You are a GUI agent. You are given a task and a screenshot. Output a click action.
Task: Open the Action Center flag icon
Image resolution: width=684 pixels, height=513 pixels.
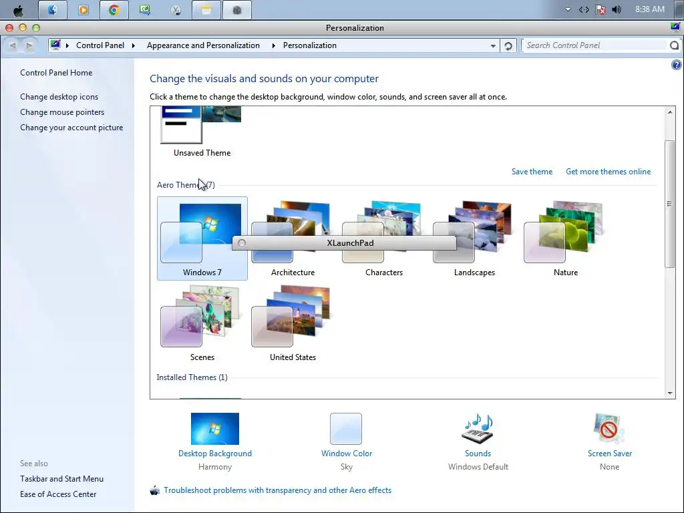tap(601, 9)
